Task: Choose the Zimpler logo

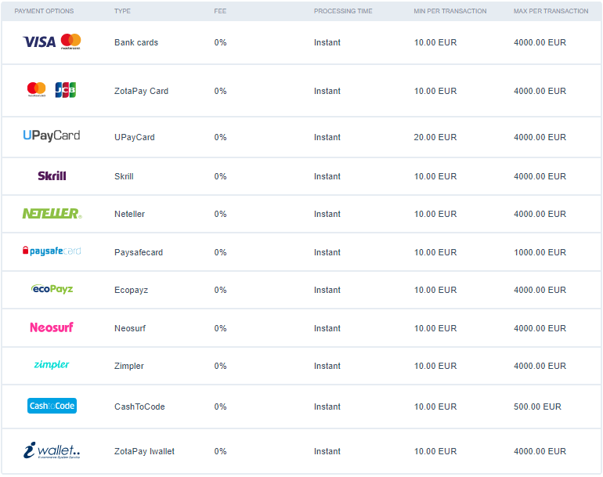Action: (x=52, y=365)
